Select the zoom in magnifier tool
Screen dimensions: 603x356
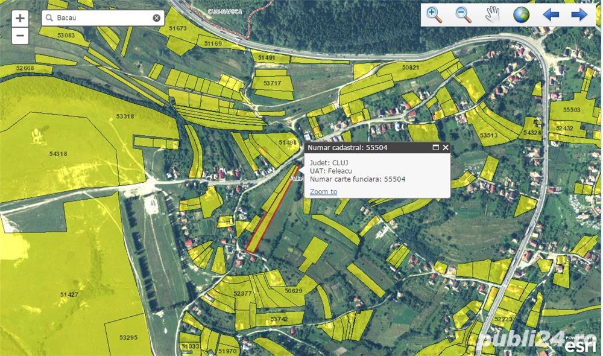pyautogui.click(x=432, y=13)
